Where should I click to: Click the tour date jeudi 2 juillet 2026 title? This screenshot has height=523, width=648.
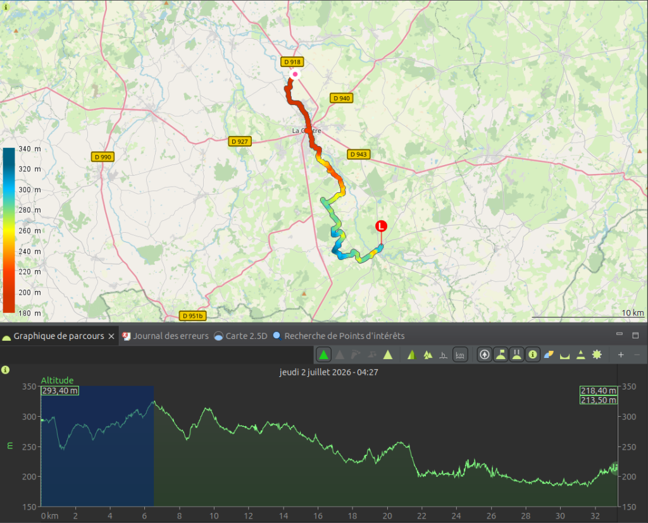coord(328,372)
